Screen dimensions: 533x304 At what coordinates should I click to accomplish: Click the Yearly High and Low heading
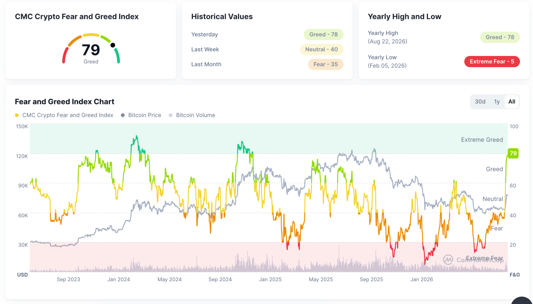click(x=404, y=16)
